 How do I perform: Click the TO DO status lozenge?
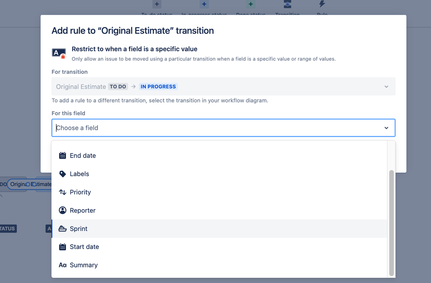(118, 87)
